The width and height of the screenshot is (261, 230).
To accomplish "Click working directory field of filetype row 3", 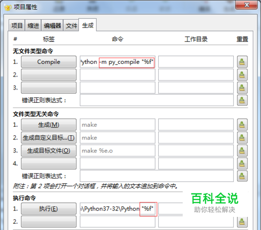I will coord(196,87).
